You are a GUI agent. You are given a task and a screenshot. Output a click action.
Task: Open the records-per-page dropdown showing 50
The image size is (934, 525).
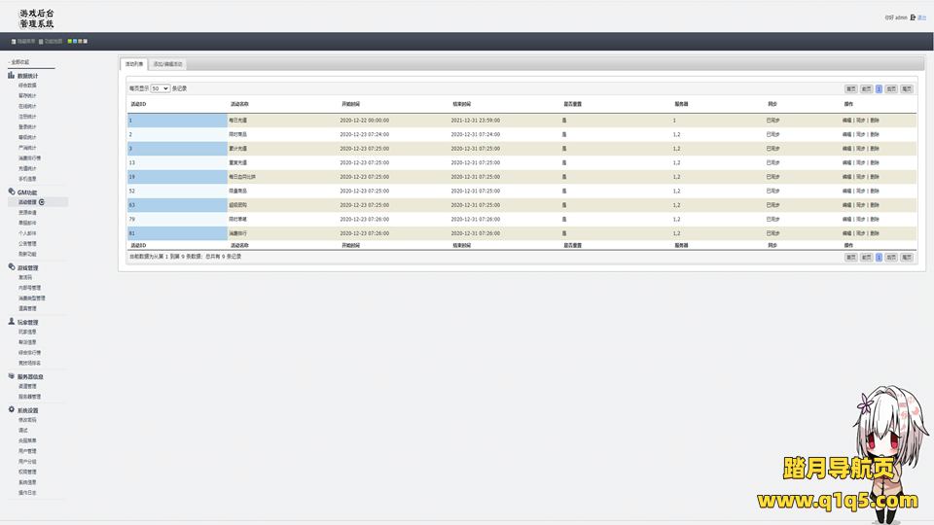click(x=160, y=88)
